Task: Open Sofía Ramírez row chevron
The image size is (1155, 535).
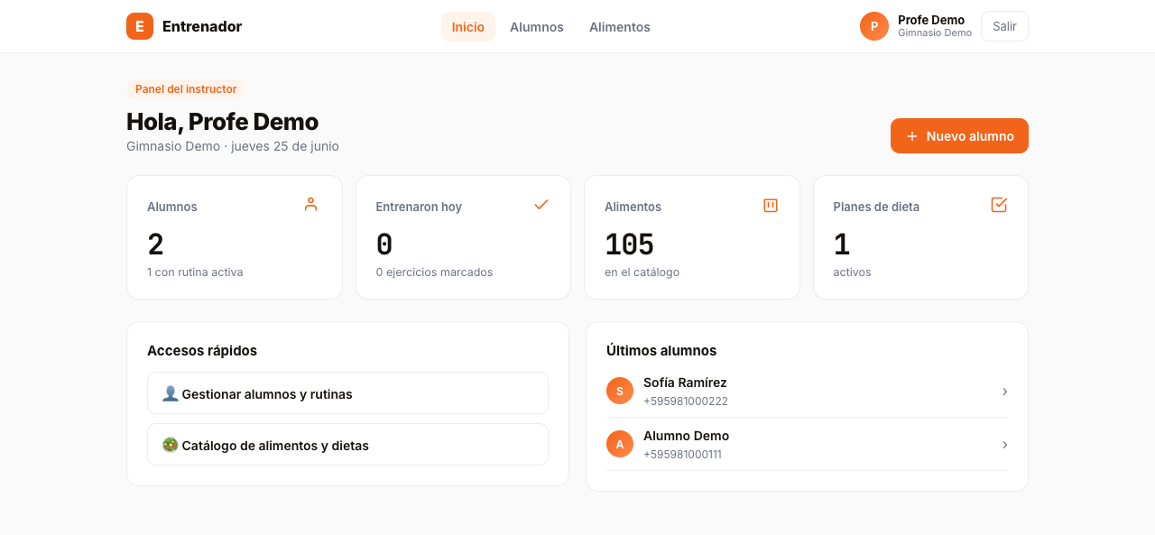Action: [x=1004, y=392]
